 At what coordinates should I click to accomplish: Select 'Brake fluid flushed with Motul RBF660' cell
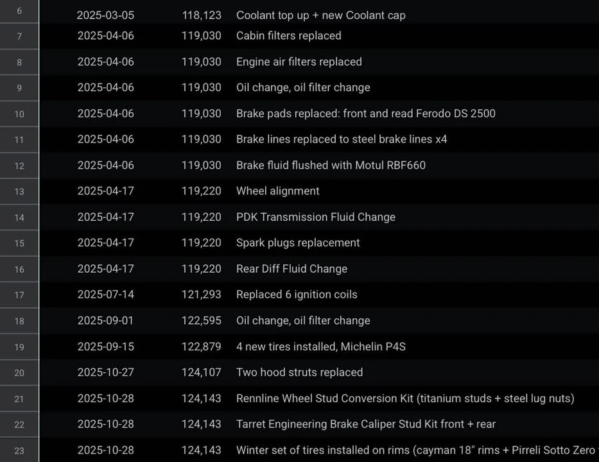coord(331,166)
